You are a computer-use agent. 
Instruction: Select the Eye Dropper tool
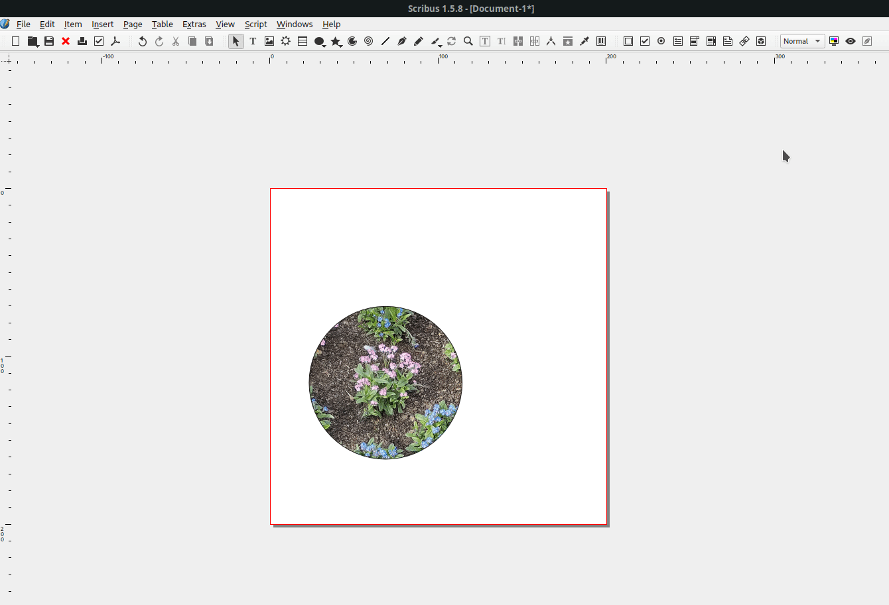(x=584, y=40)
